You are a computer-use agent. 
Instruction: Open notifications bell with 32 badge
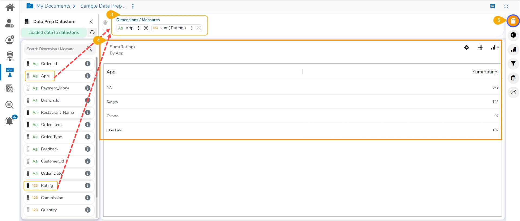10,120
